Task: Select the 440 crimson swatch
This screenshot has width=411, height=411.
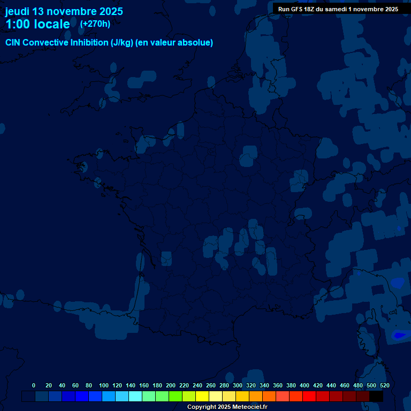Action: 322,396
